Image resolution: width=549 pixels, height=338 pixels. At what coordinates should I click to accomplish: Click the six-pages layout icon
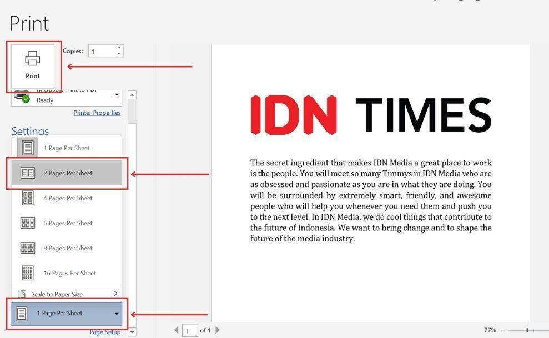tap(28, 223)
